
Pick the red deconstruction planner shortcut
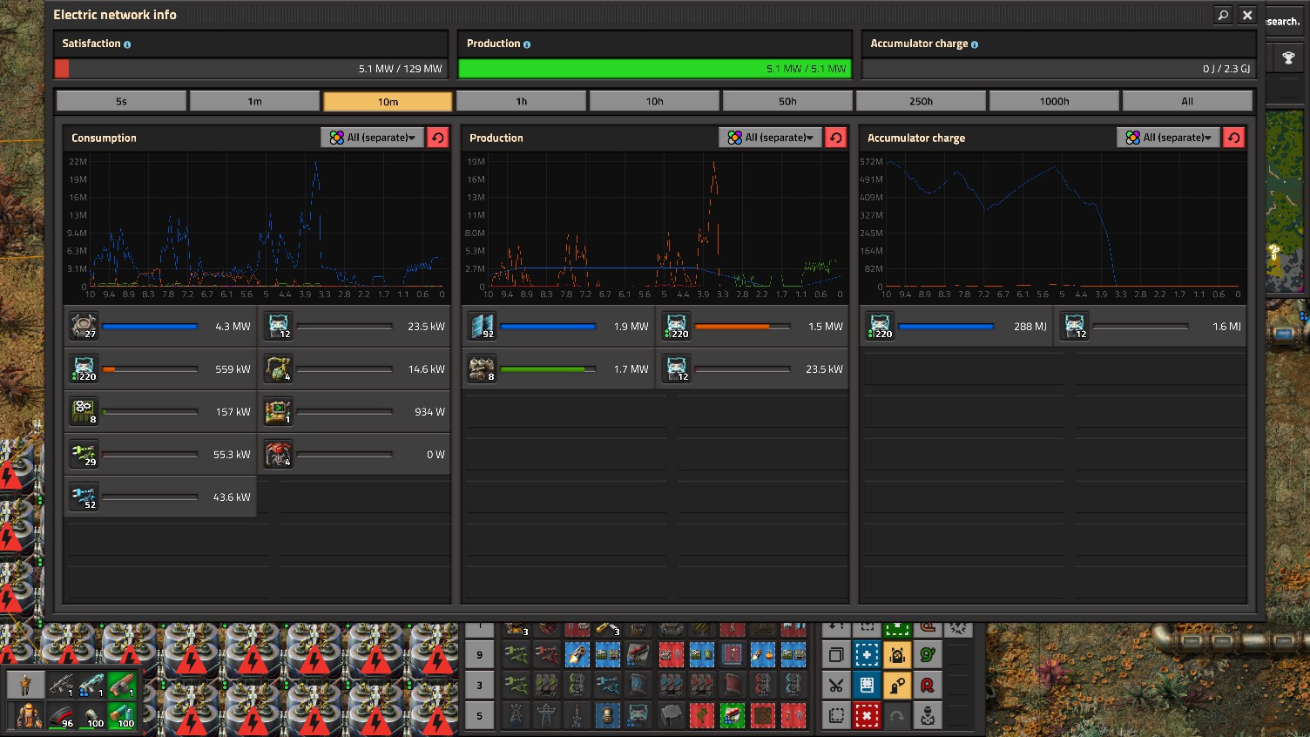(867, 716)
